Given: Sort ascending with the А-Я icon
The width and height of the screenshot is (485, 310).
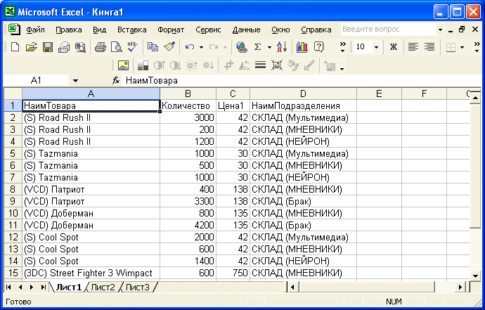Looking at the screenshot, I should click(282, 47).
